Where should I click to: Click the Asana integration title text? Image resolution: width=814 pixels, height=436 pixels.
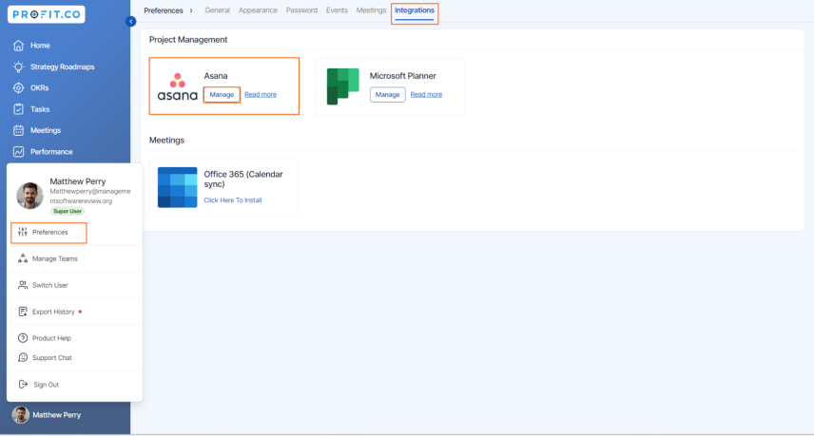[216, 76]
